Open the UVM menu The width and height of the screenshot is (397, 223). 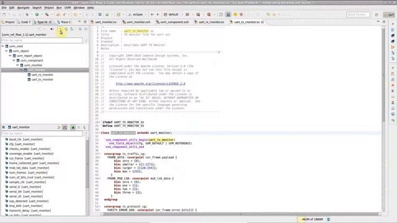tap(68, 8)
